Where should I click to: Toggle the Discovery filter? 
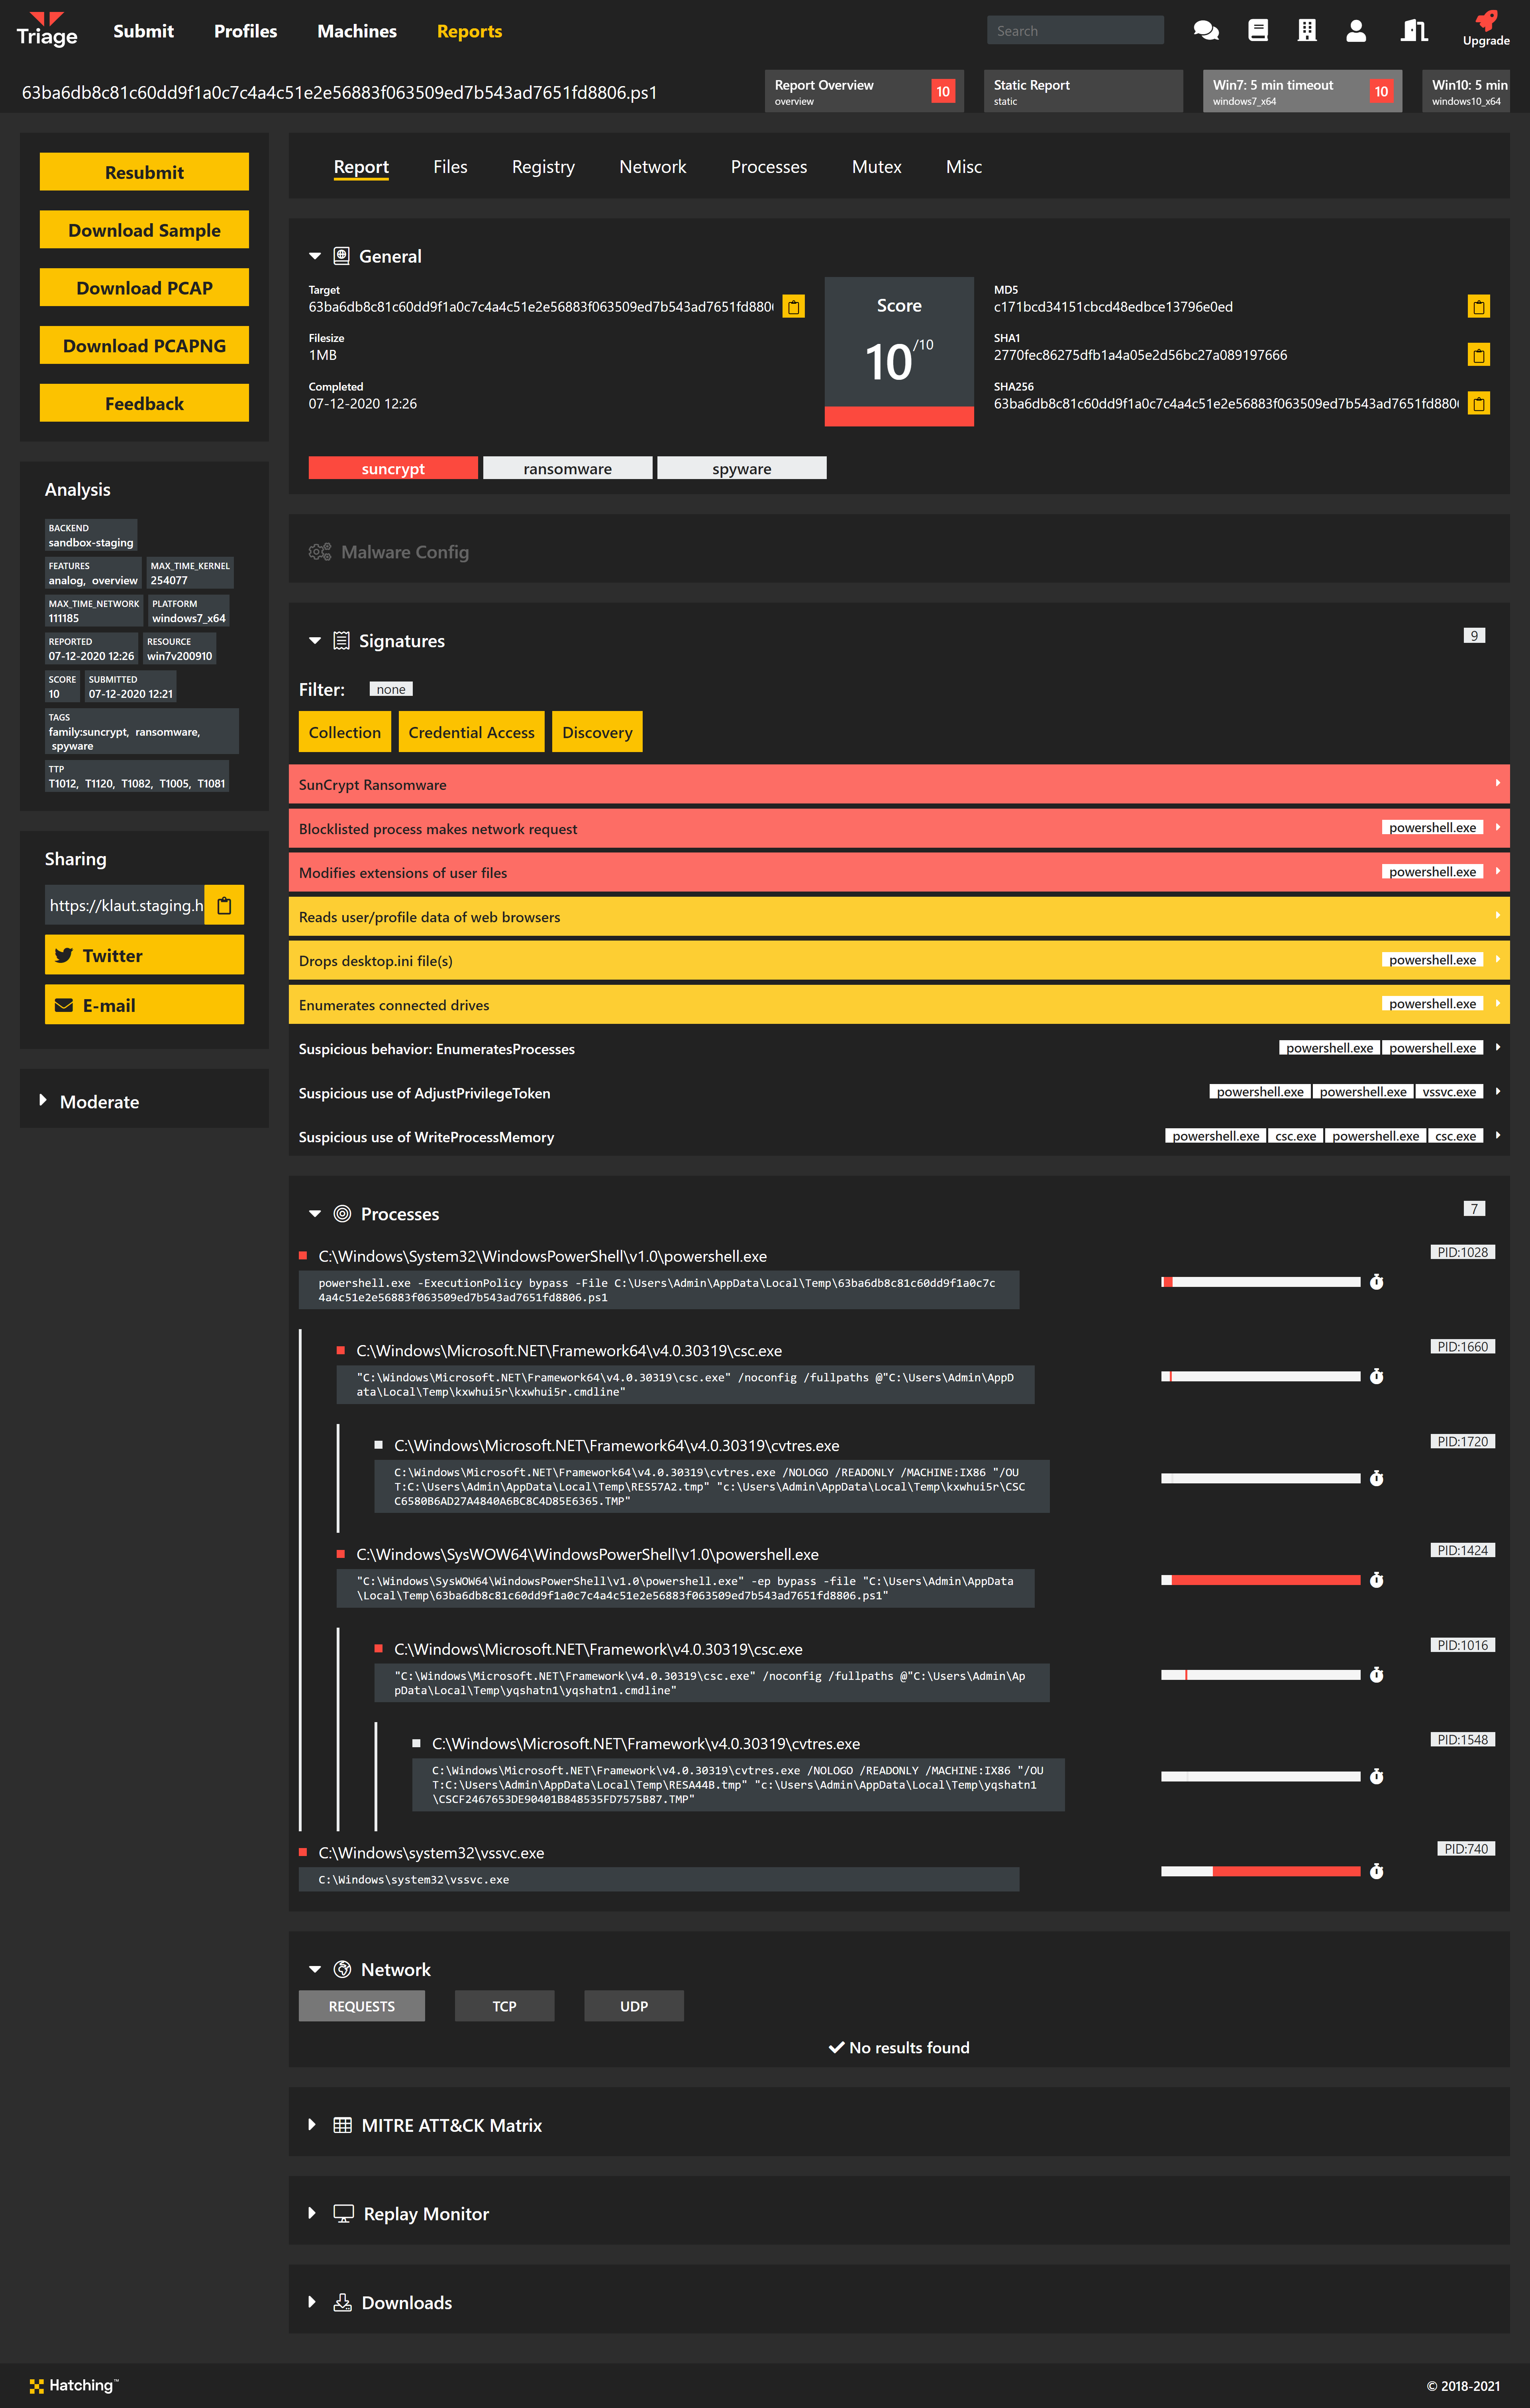point(597,732)
